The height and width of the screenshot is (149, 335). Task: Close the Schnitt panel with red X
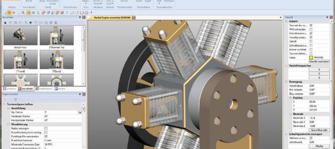332,17
